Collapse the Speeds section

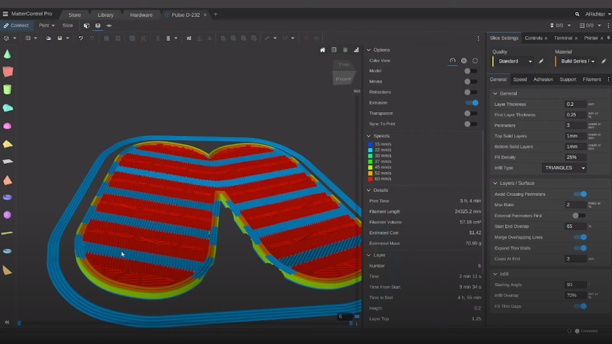[x=369, y=136]
